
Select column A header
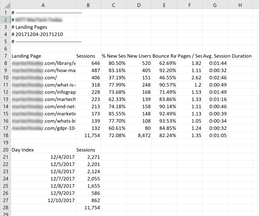coord(43,5)
